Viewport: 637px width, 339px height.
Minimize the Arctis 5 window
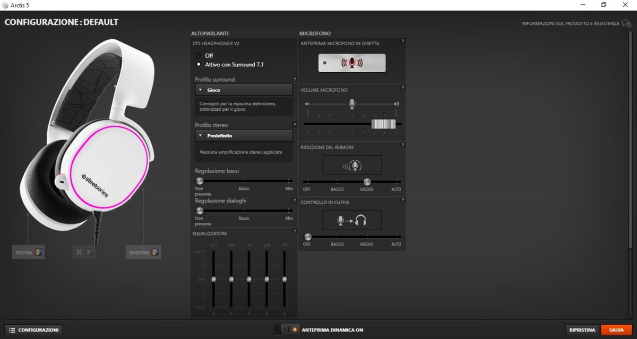point(582,5)
